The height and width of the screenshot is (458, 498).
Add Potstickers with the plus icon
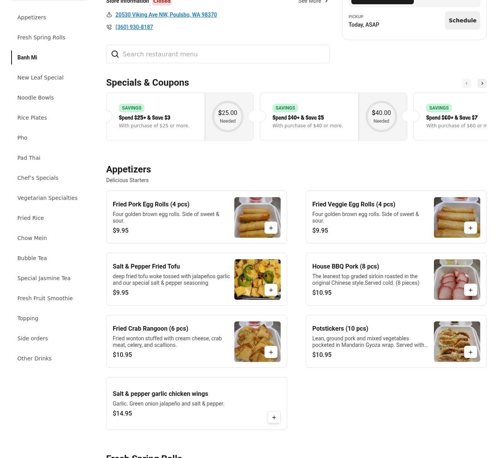coord(470,352)
